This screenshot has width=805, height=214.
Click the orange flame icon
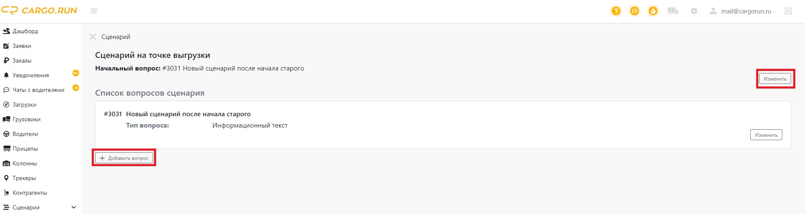coord(653,11)
